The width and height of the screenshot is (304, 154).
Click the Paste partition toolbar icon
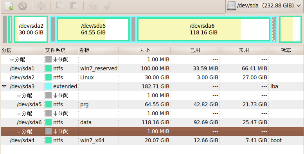(x=74, y=5)
